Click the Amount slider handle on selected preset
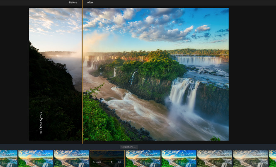The image size is (276, 167). click(111, 162)
